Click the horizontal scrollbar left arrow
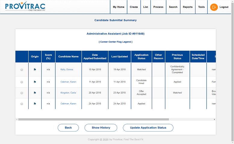Image resolution: width=234 pixels, height=144 pixels. [x=17, y=119]
